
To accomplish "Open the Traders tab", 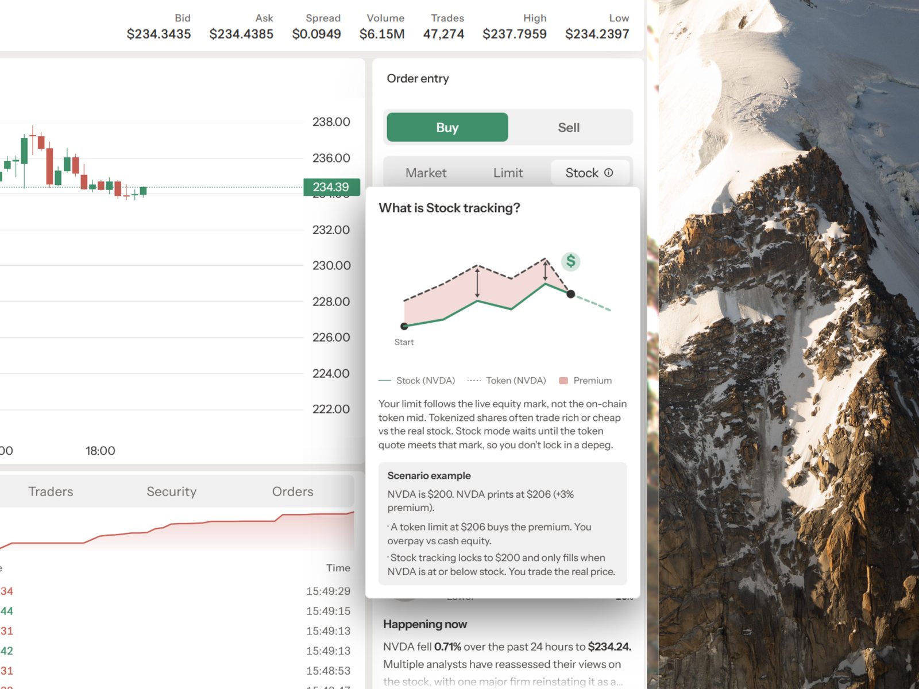I will (51, 491).
